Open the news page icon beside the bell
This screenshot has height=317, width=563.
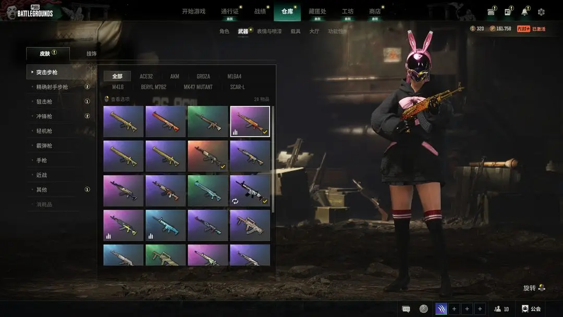508,12
